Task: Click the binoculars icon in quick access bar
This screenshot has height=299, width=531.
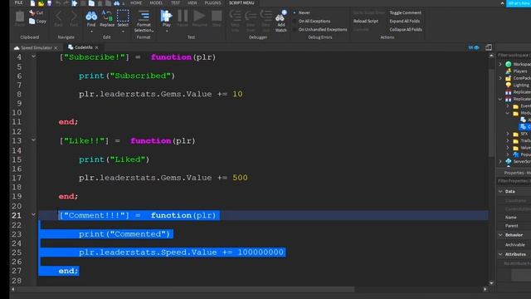Action: click(x=116, y=3)
